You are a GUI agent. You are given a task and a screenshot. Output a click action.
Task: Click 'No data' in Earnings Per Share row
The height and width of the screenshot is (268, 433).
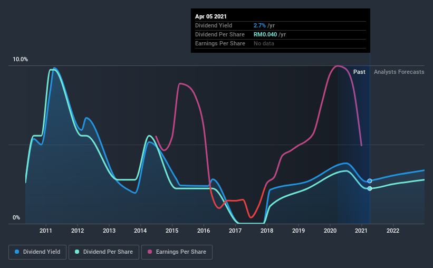point(264,43)
